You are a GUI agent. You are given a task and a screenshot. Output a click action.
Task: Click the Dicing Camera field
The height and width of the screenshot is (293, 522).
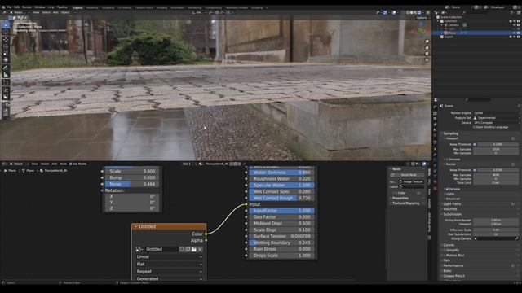pyautogui.click(x=496, y=238)
